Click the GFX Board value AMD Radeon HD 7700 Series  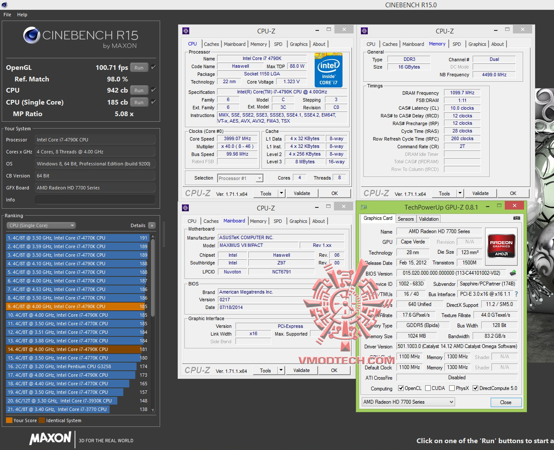[95, 188]
